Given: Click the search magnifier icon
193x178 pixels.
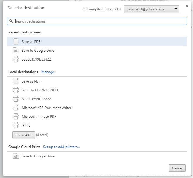Looking at the screenshot, I should point(11,21).
